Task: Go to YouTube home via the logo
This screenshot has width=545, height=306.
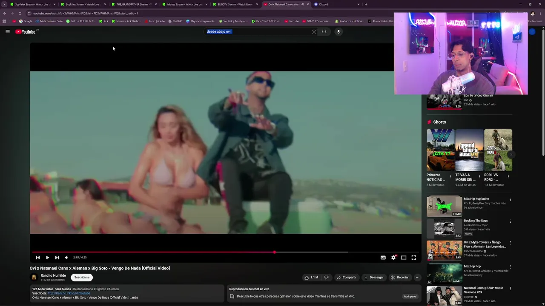Action: [26, 31]
